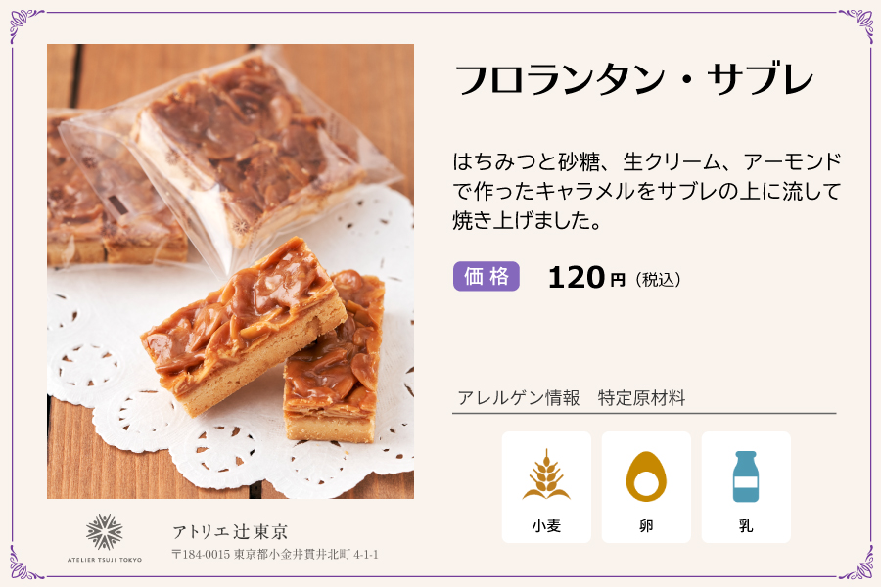Click the アレルゲン情報 特定原材料 heading

571,398
